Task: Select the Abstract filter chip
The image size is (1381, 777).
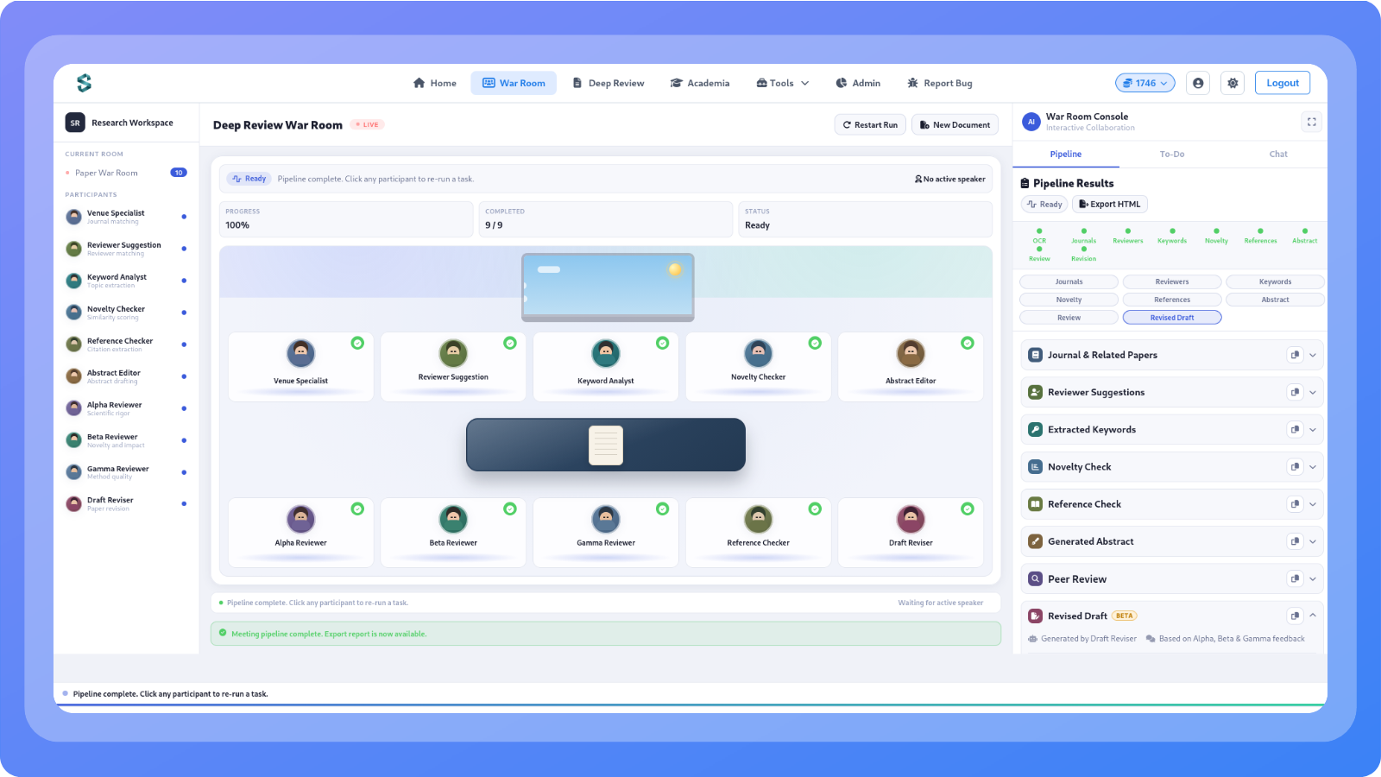Action: (1275, 300)
